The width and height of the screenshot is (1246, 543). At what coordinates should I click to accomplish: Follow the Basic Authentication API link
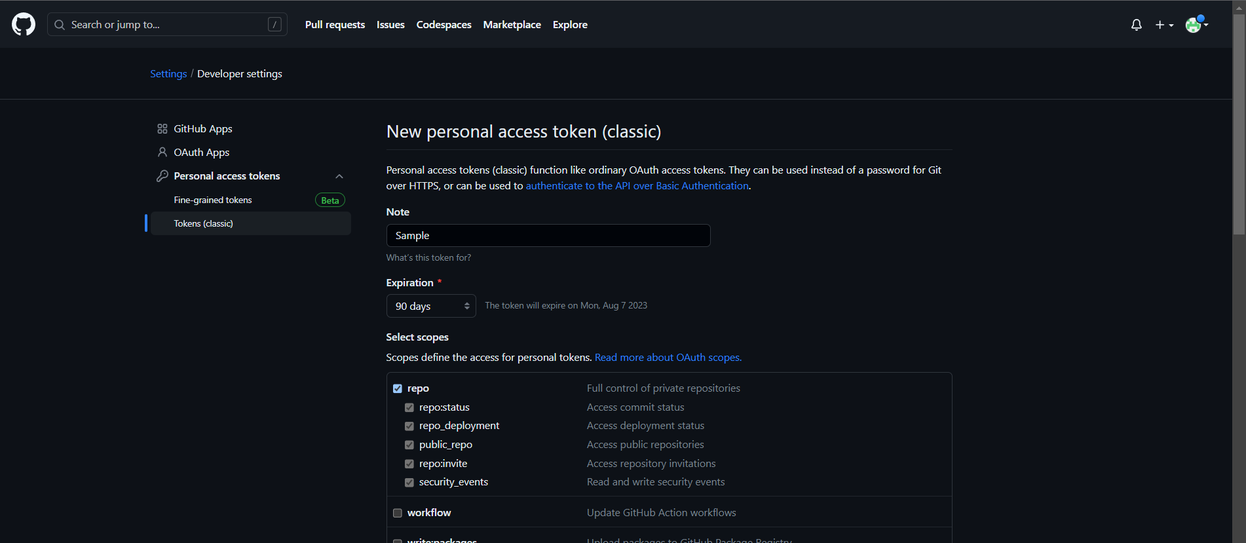[637, 186]
